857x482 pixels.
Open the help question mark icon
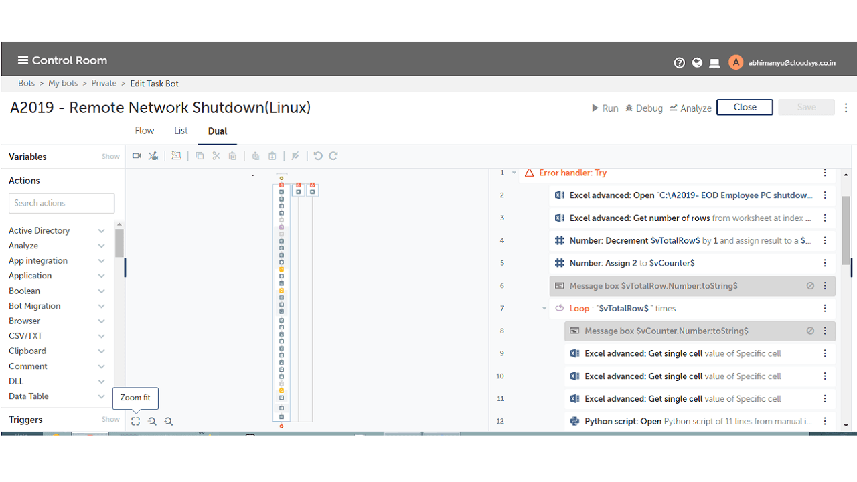(x=680, y=62)
